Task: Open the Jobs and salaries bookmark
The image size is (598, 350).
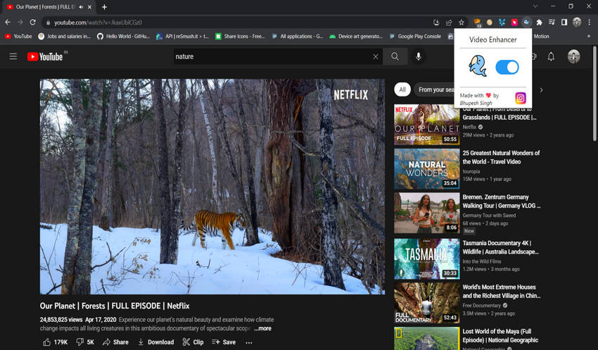Action: tap(65, 36)
